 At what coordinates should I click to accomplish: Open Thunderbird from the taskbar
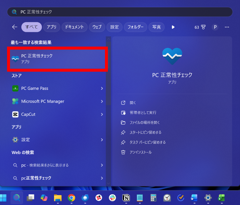[85, 198]
